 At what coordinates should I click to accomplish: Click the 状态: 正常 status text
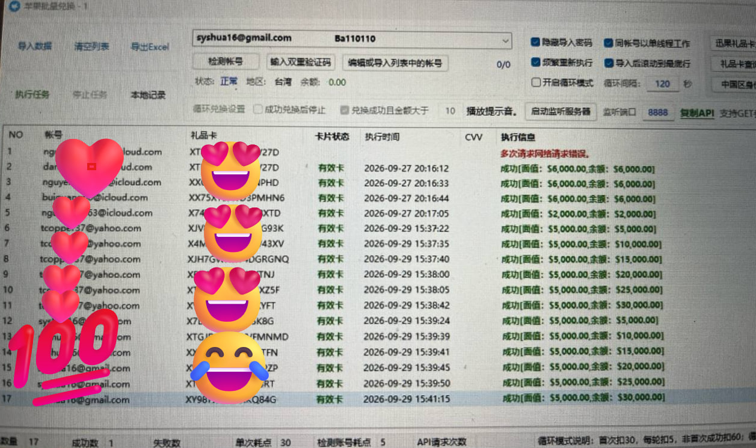click(x=216, y=81)
